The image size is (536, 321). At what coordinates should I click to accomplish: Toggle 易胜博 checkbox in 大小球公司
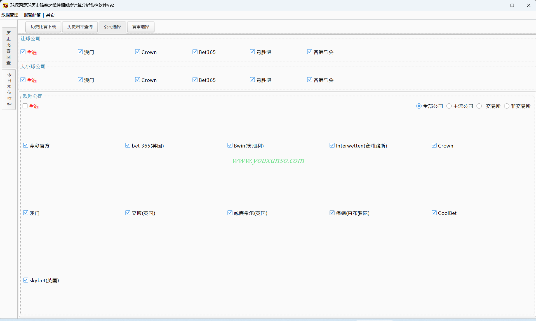click(x=252, y=80)
